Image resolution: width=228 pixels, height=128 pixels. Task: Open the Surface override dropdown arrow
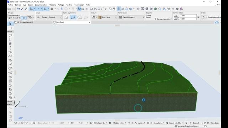click(206, 17)
